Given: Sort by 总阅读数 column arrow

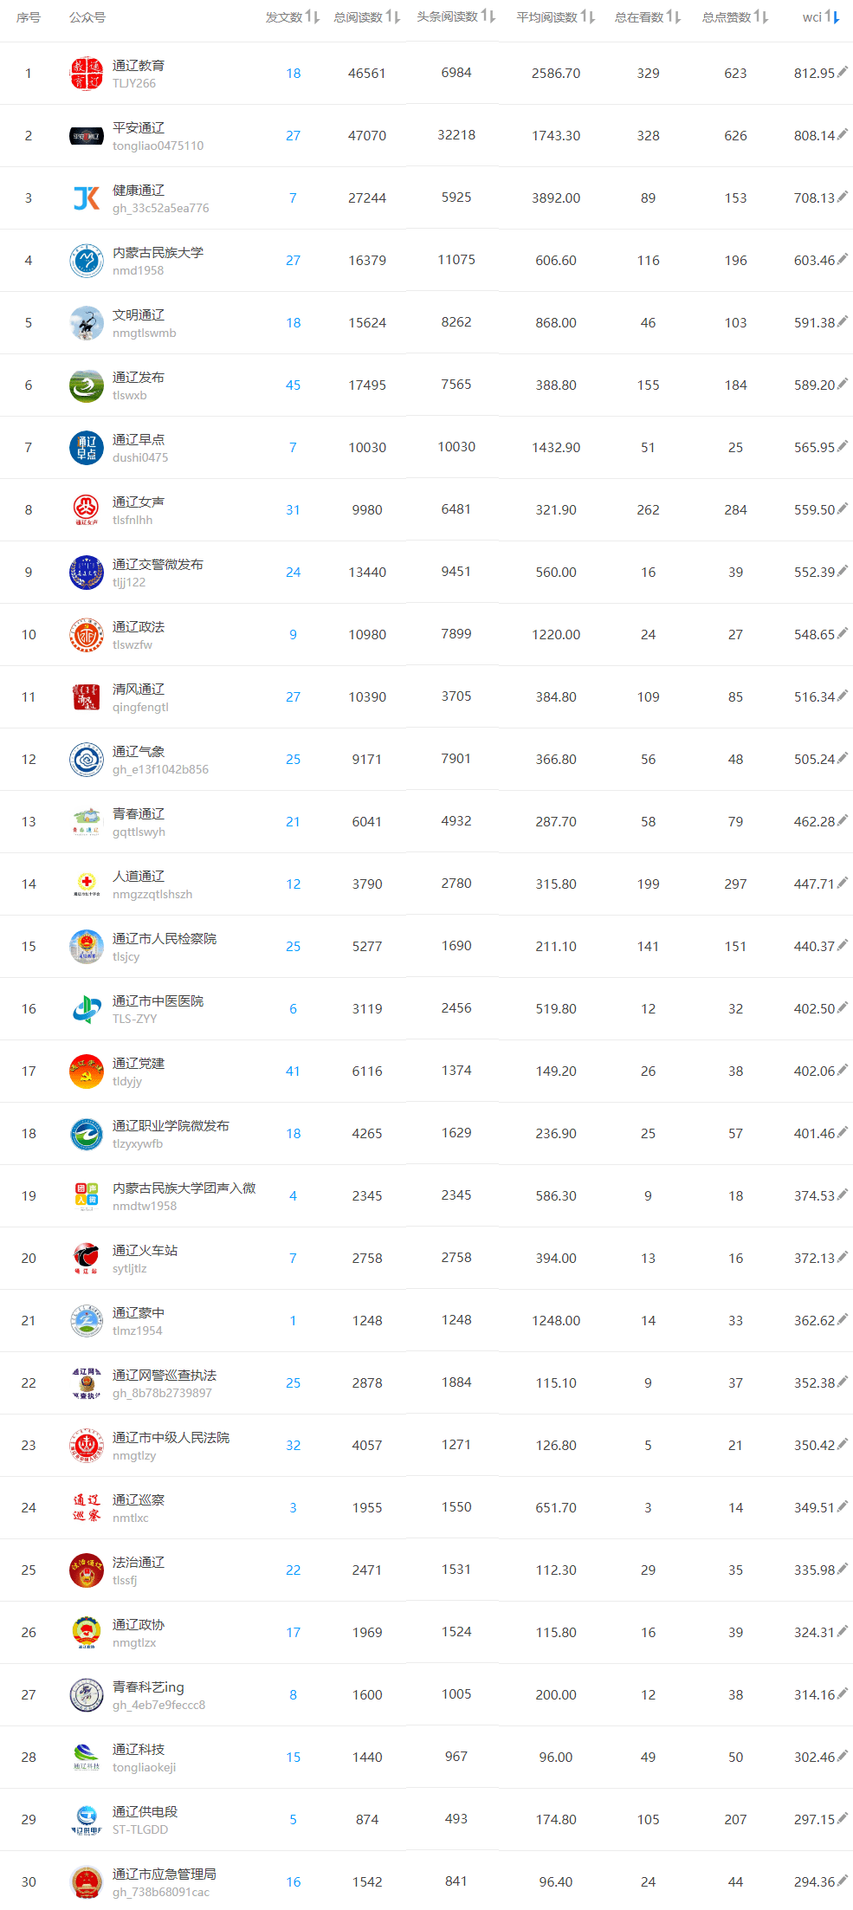Looking at the screenshot, I should click(x=393, y=16).
